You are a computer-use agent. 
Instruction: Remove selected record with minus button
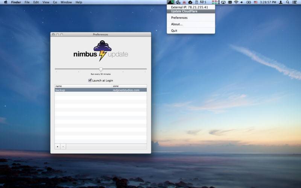pyautogui.click(x=63, y=147)
